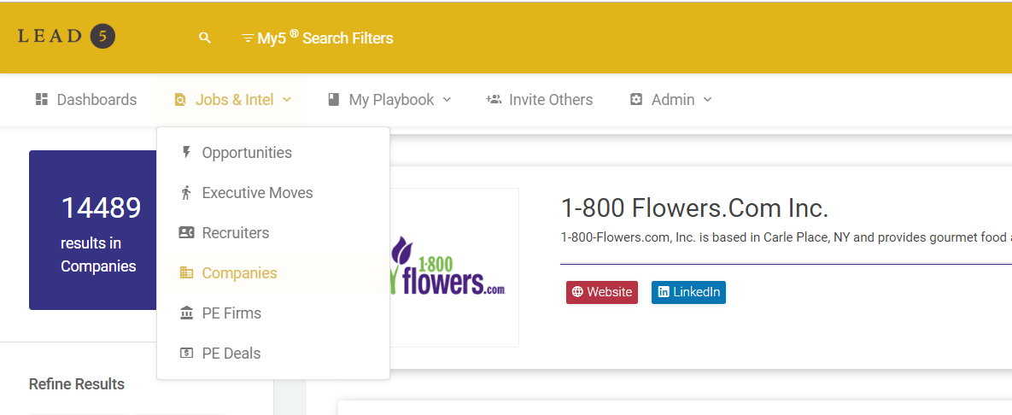Open the Admin menu
This screenshot has height=415, width=1012.
pyautogui.click(x=670, y=100)
